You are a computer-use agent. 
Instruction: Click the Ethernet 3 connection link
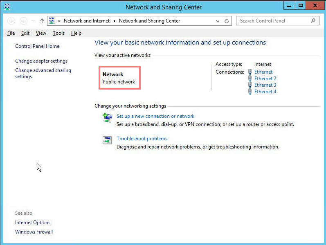pyautogui.click(x=265, y=85)
